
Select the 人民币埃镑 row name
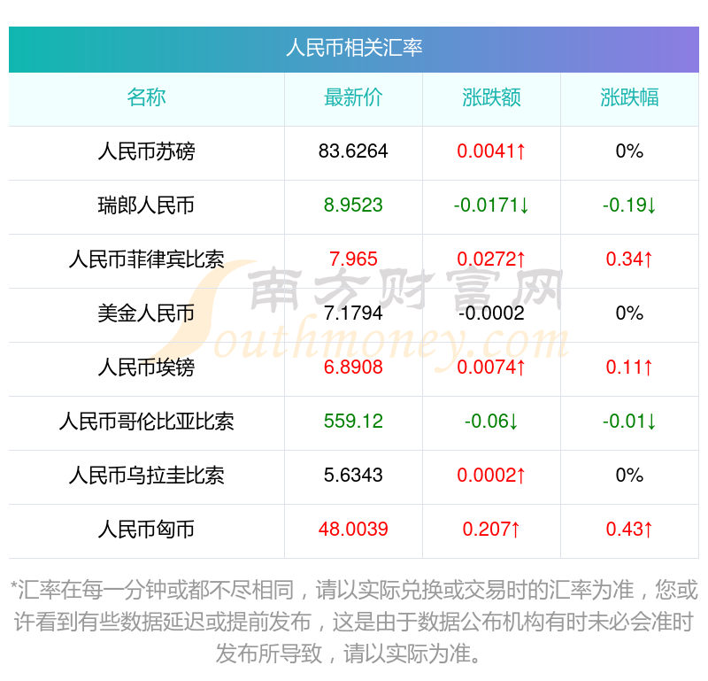point(146,368)
